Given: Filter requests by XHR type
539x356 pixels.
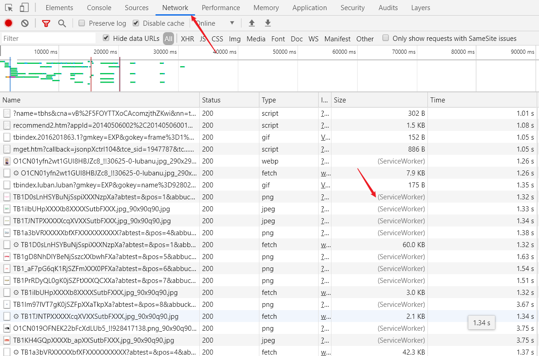Looking at the screenshot, I should 187,39.
